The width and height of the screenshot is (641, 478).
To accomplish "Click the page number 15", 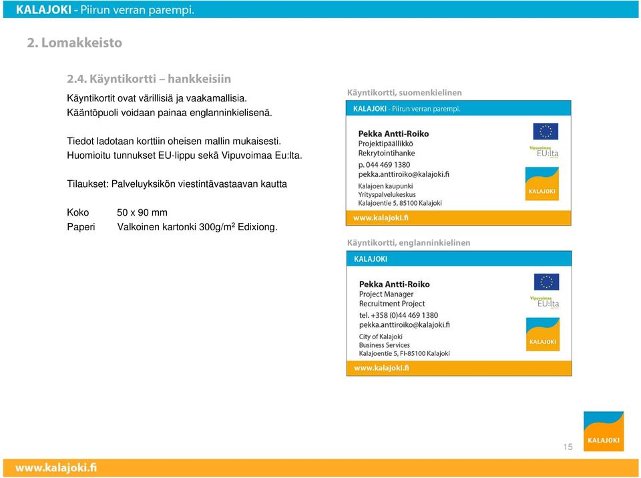I will click(x=568, y=447).
